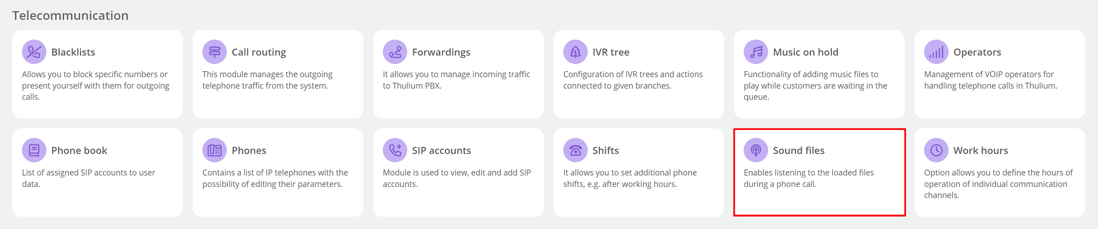The height and width of the screenshot is (229, 1098).
Task: Click the SIP accounts phone-plus icon
Action: point(395,150)
